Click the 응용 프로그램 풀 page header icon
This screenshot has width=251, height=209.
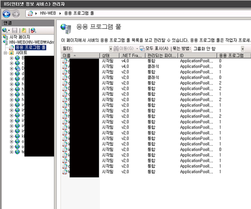[66, 29]
